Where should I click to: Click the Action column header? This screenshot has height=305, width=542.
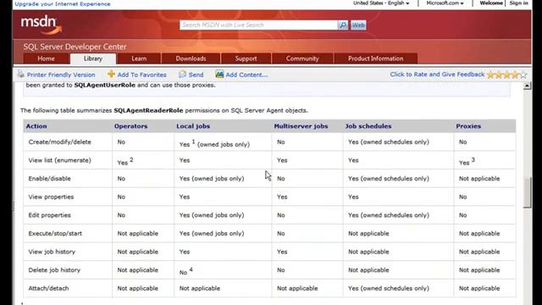(36, 126)
